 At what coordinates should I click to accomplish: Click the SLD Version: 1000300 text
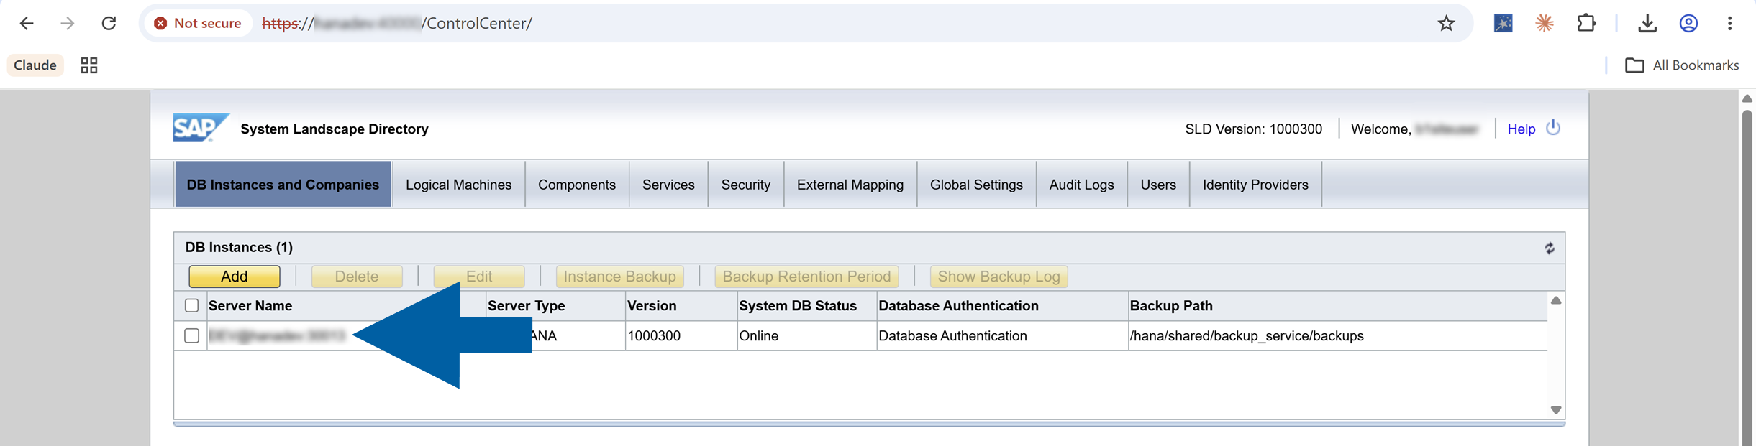point(1253,129)
